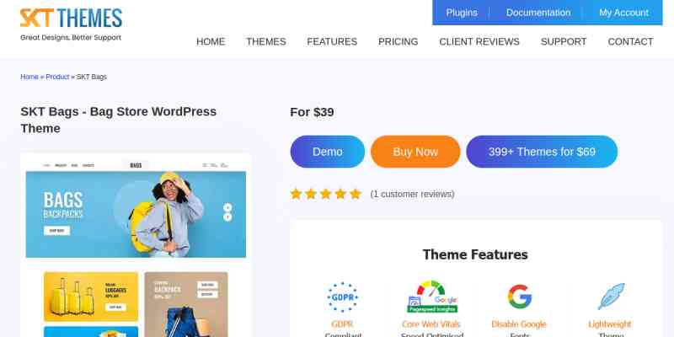The image size is (674, 337).
Task: Select Features in the navigation menu
Action: (x=332, y=41)
